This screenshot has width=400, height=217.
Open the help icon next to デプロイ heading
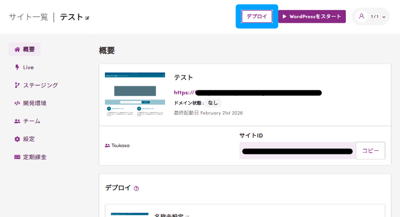[x=136, y=189]
